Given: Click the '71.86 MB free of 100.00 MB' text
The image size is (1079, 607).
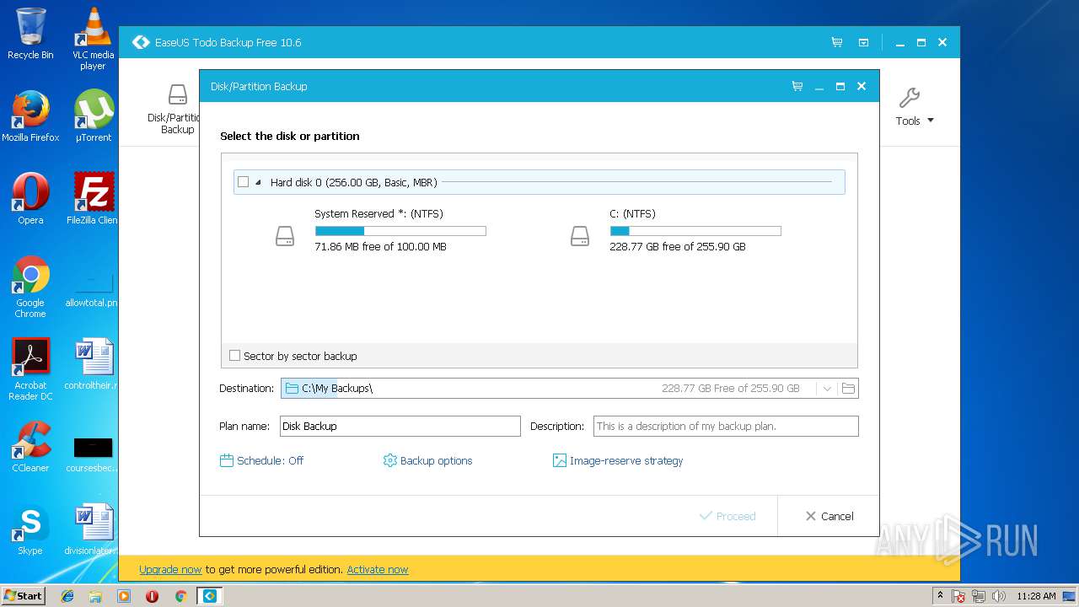Looking at the screenshot, I should (380, 247).
